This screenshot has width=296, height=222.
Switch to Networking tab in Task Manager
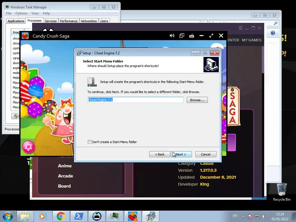[89, 21]
